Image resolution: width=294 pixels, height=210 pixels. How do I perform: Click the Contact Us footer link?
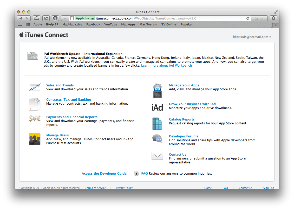[x=245, y=188]
